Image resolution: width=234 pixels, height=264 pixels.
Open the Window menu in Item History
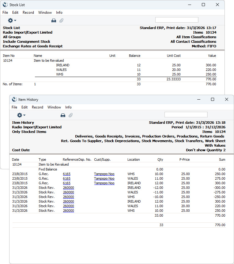54,107
